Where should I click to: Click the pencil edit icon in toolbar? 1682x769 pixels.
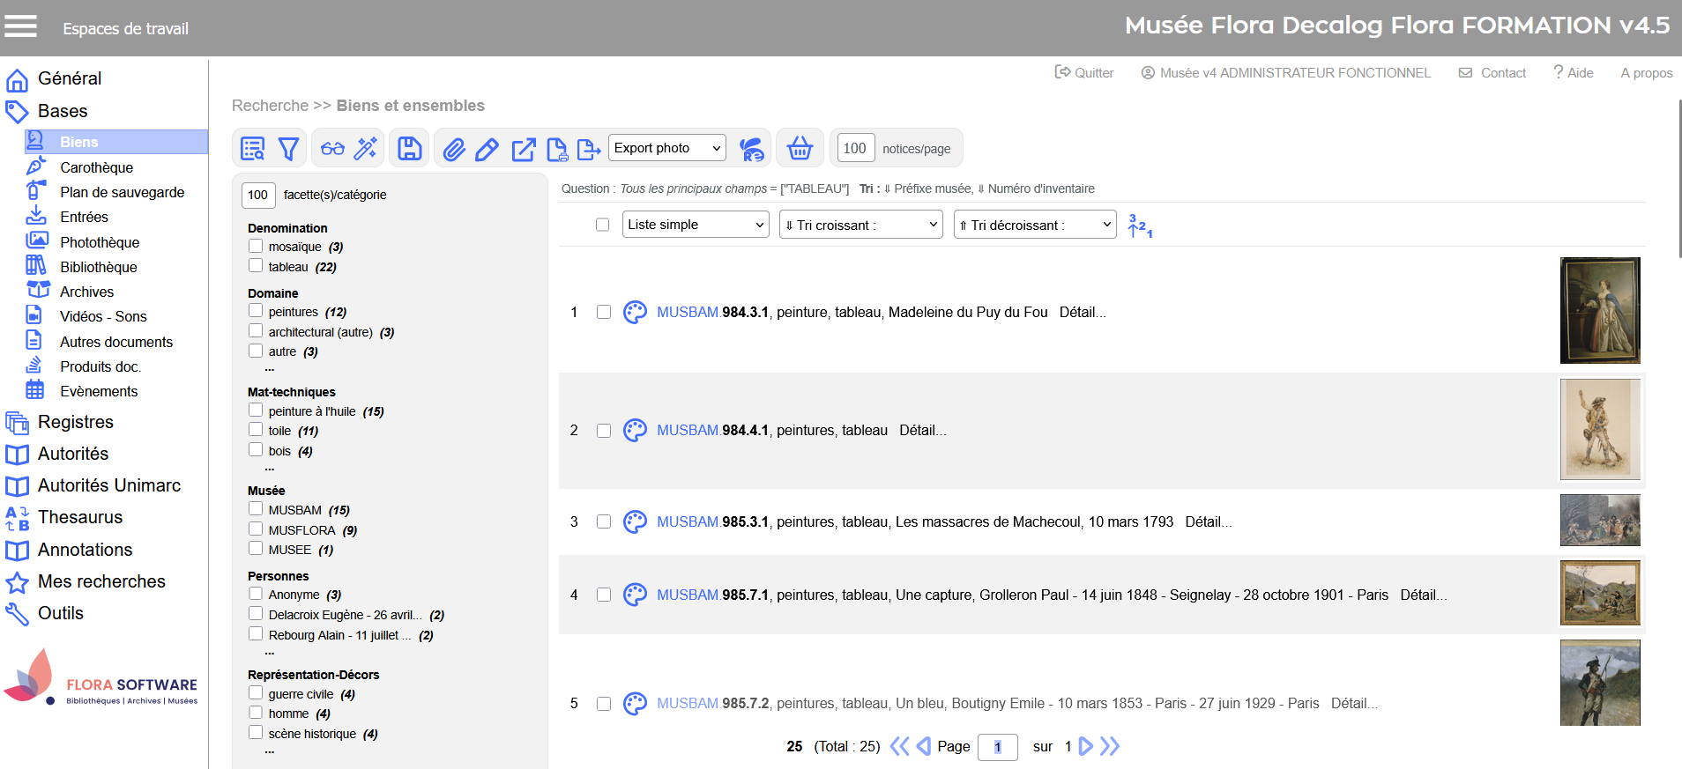coord(487,149)
